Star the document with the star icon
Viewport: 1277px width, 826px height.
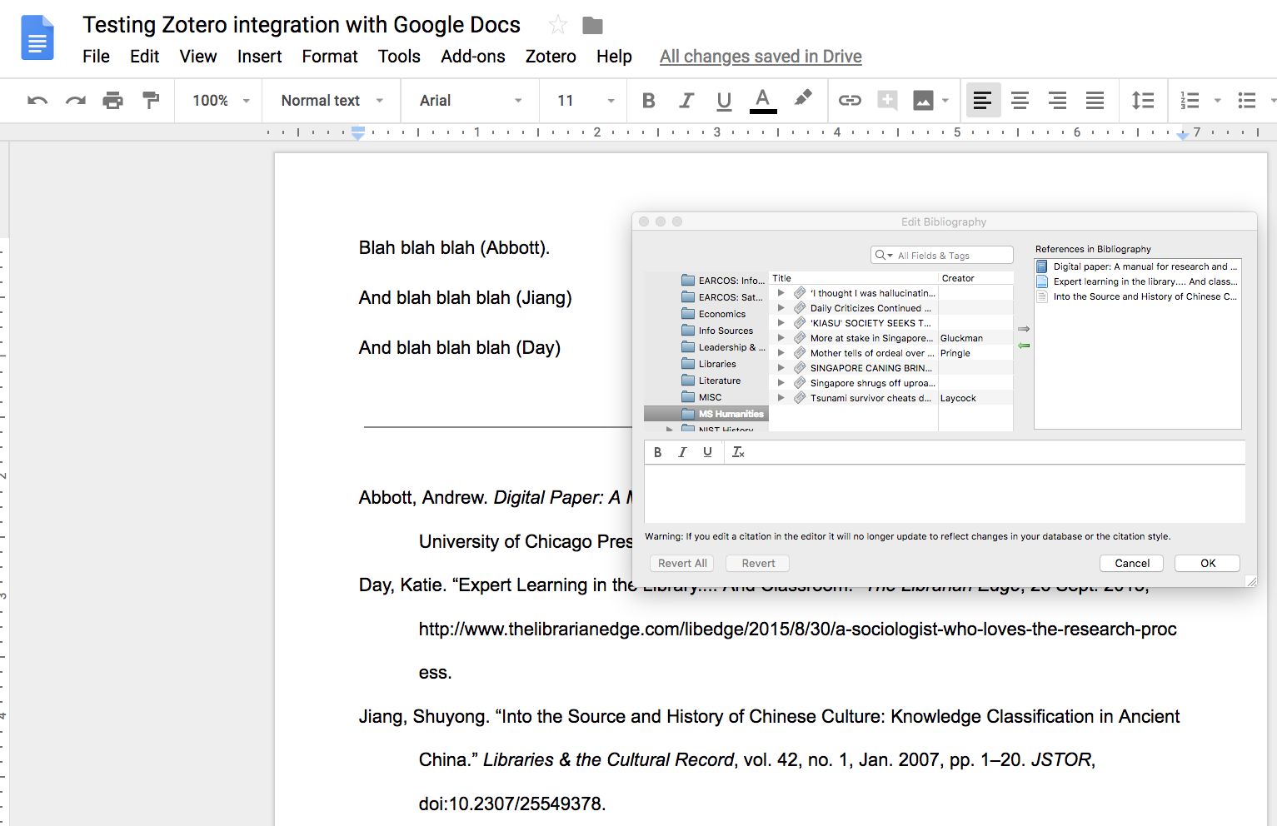(x=558, y=25)
